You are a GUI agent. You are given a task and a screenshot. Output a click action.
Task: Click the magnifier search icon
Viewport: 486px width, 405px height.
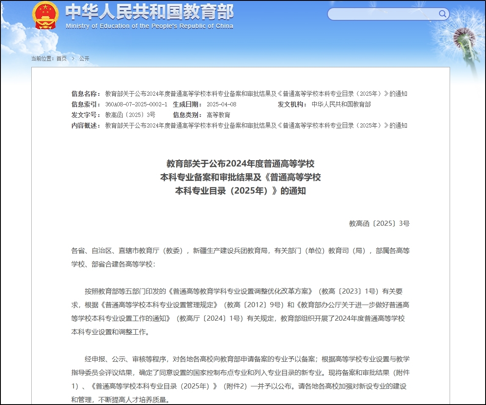(442, 14)
